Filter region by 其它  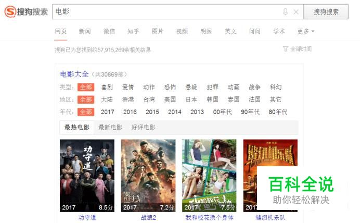(x=276, y=100)
